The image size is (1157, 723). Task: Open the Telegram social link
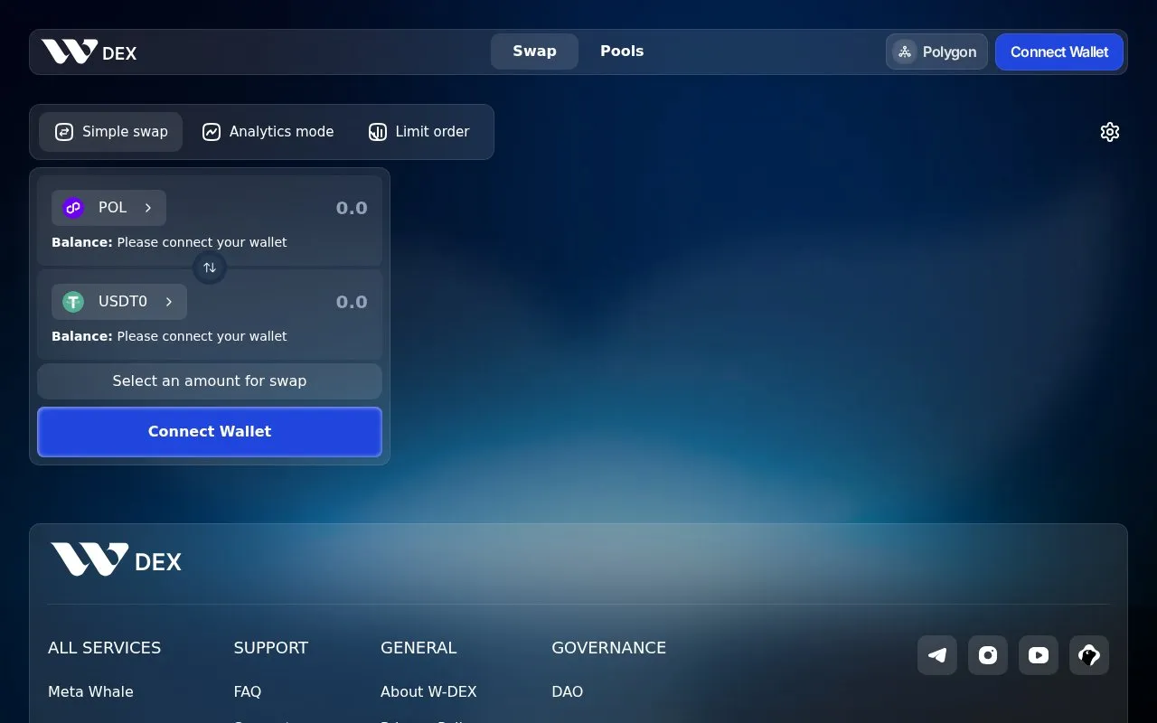[937, 655]
